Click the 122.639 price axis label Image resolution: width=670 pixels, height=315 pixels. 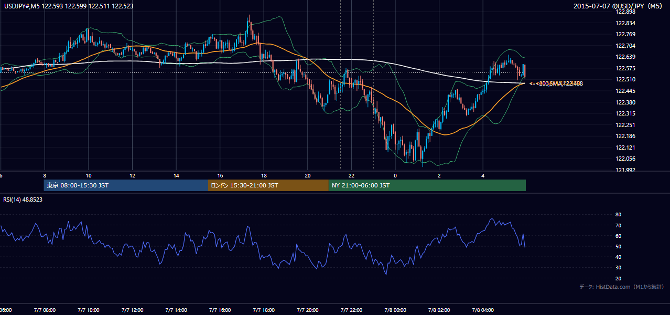624,57
